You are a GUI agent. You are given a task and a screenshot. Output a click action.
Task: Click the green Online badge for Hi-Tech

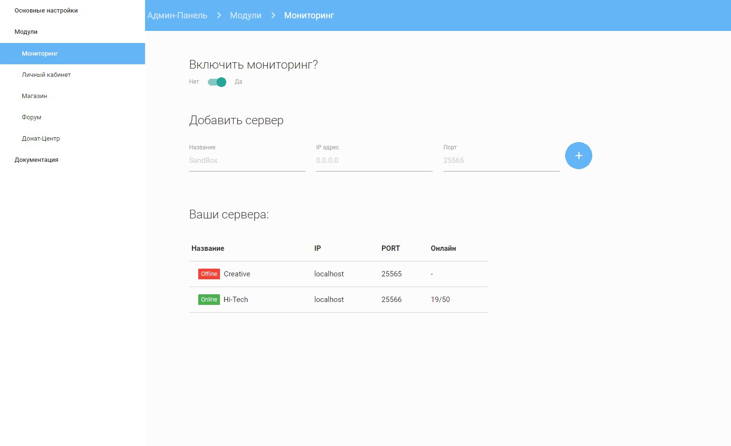pos(209,300)
